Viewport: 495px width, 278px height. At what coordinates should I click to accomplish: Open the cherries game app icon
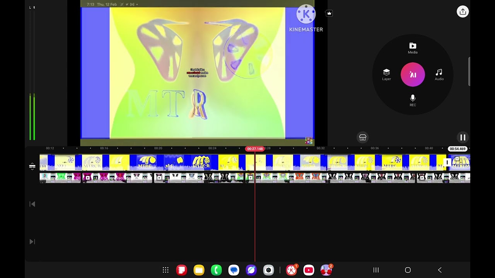click(326, 270)
